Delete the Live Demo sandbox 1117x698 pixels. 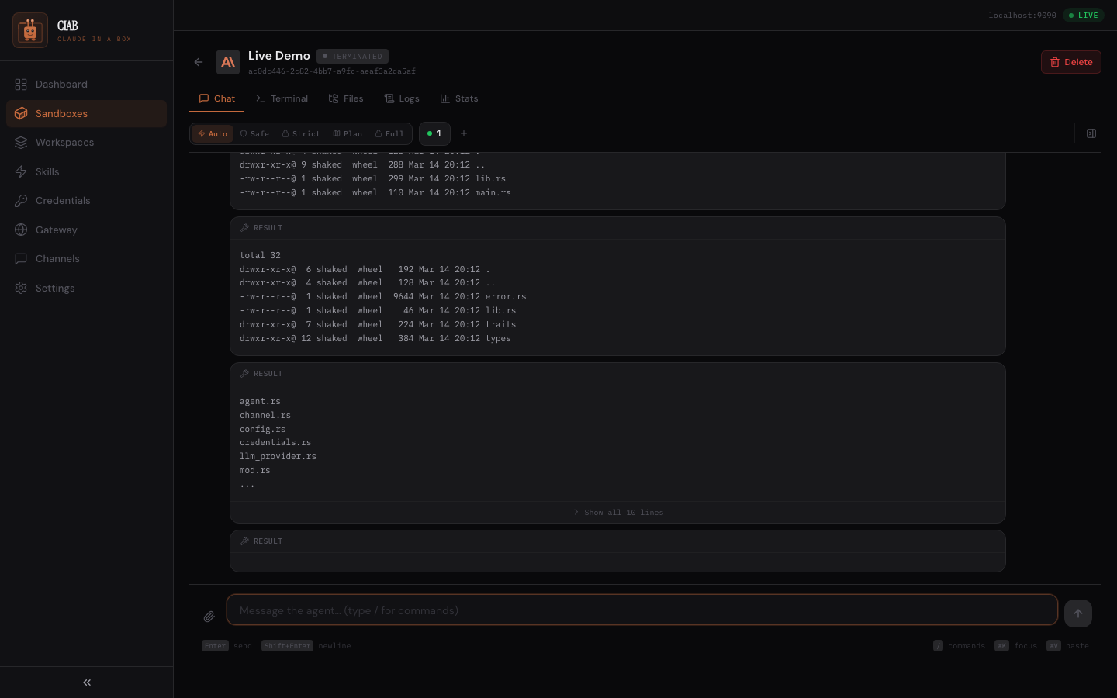[1070, 62]
